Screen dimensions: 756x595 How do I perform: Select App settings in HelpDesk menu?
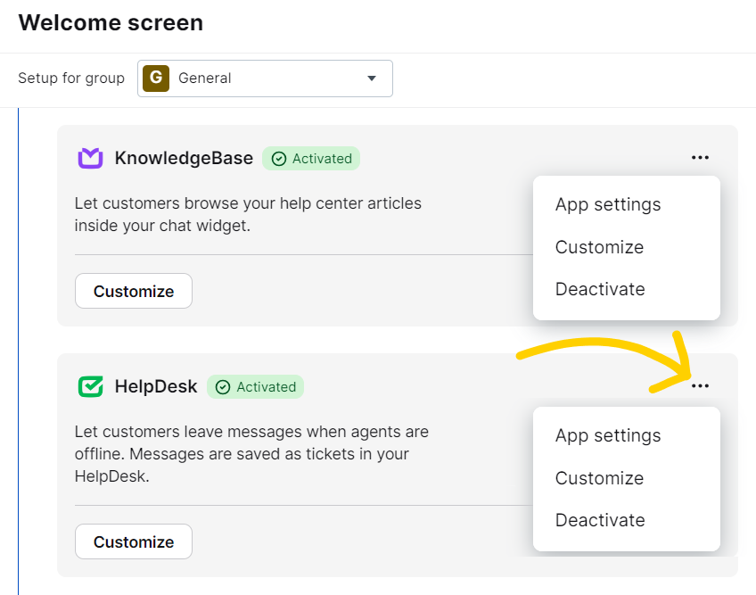coord(607,435)
